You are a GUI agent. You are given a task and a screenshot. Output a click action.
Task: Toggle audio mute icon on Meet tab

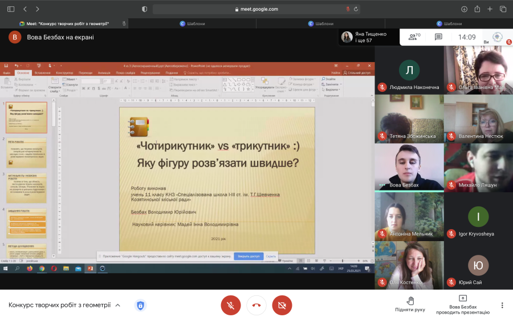click(124, 23)
